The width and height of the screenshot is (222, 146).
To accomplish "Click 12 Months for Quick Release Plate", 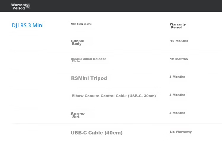I will coord(179,59).
